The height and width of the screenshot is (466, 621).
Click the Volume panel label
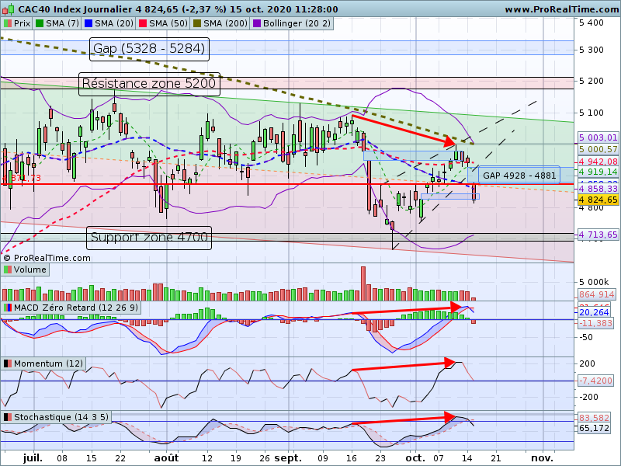(x=30, y=270)
